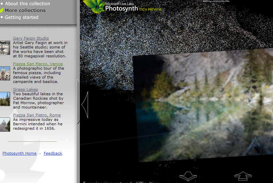Click the up-pointing arrow below the photo
This screenshot has width=273, height=183.
point(243,176)
